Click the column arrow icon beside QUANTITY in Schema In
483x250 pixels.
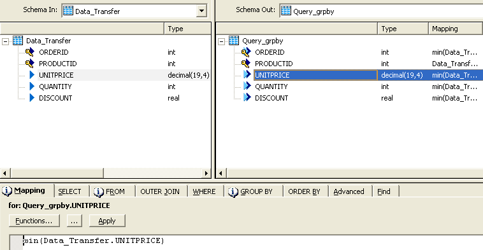click(32, 87)
